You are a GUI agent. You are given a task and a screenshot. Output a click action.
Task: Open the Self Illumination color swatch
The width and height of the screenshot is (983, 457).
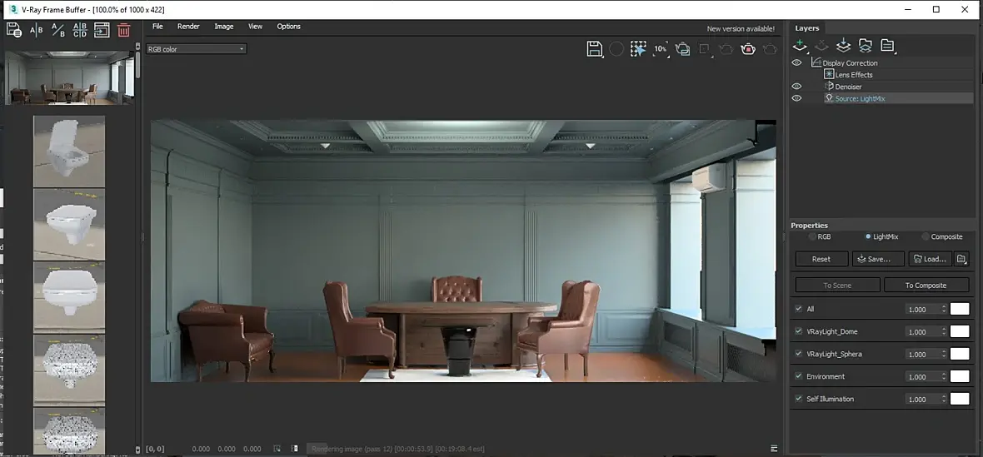click(960, 399)
